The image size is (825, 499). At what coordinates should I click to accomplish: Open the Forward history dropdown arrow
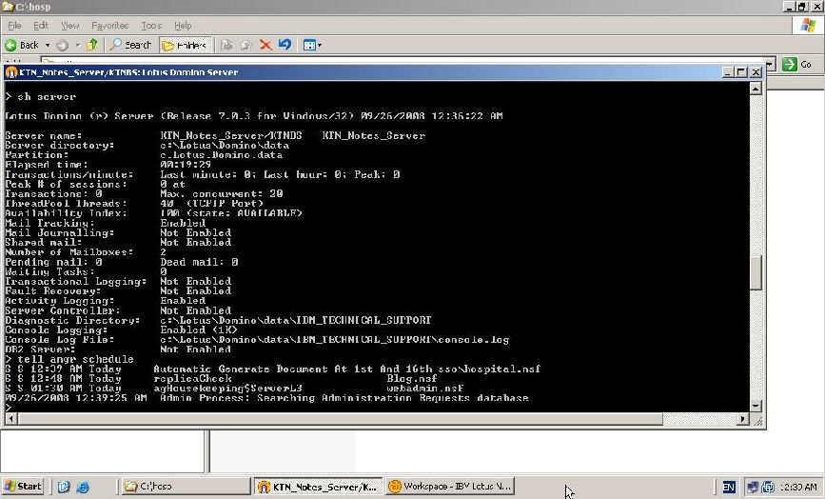[x=77, y=46]
